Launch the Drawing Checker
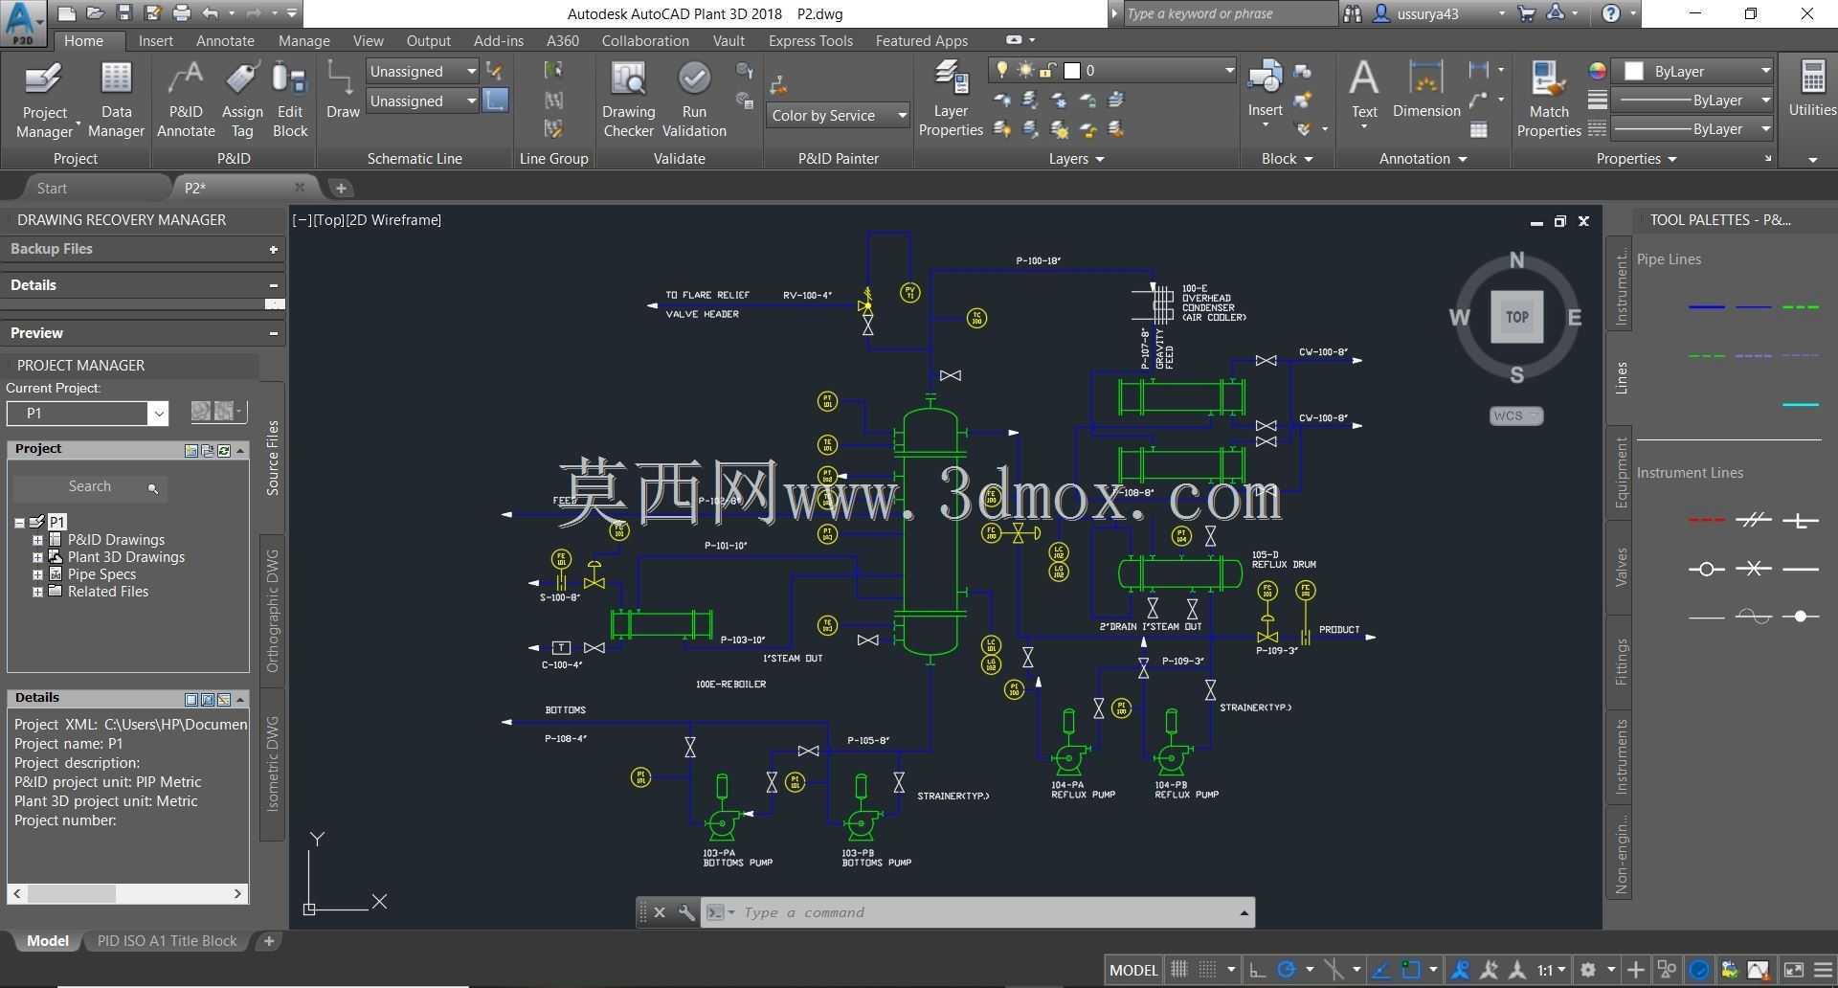Viewport: 1838px width, 988px height. (x=628, y=101)
